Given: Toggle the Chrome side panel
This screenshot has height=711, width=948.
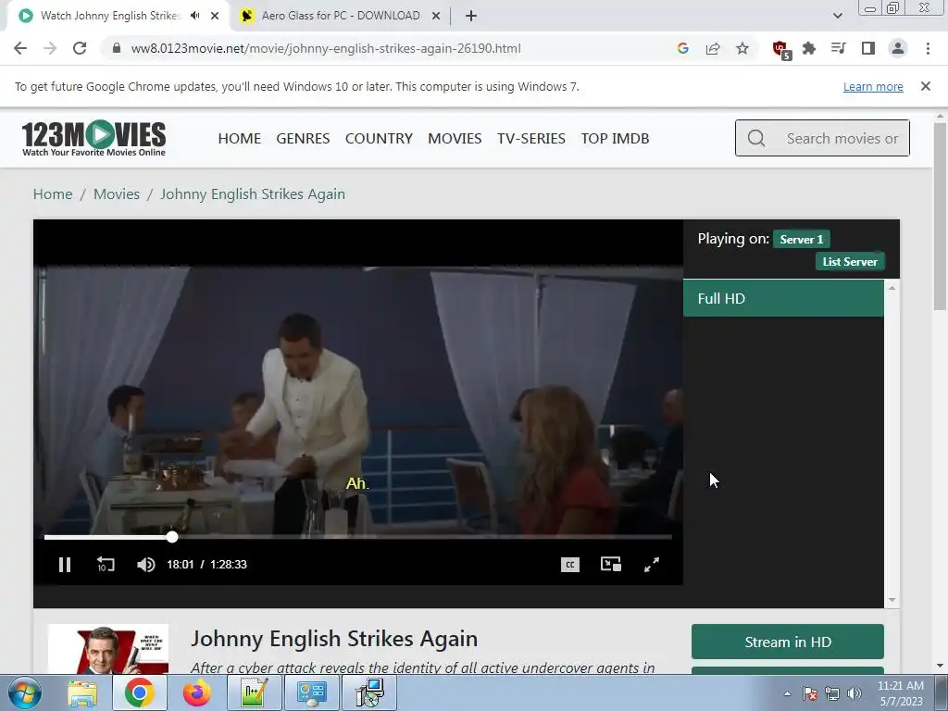Looking at the screenshot, I should pos(868,48).
